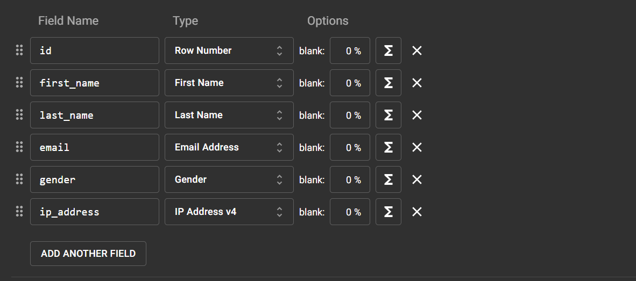This screenshot has width=636, height=281.
Task: Click the formula sigma icon for id
Action: click(x=388, y=51)
